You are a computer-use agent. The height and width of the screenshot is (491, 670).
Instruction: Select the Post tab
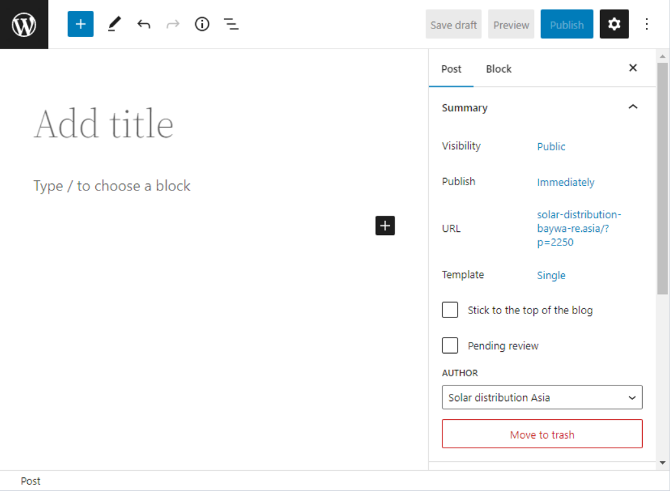(451, 69)
